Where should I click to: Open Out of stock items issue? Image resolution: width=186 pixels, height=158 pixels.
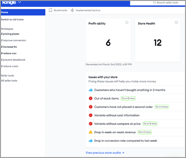pos(107,98)
